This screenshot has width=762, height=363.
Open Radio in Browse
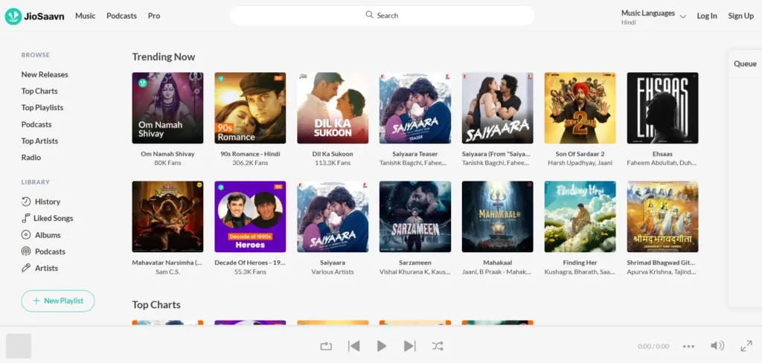[31, 157]
